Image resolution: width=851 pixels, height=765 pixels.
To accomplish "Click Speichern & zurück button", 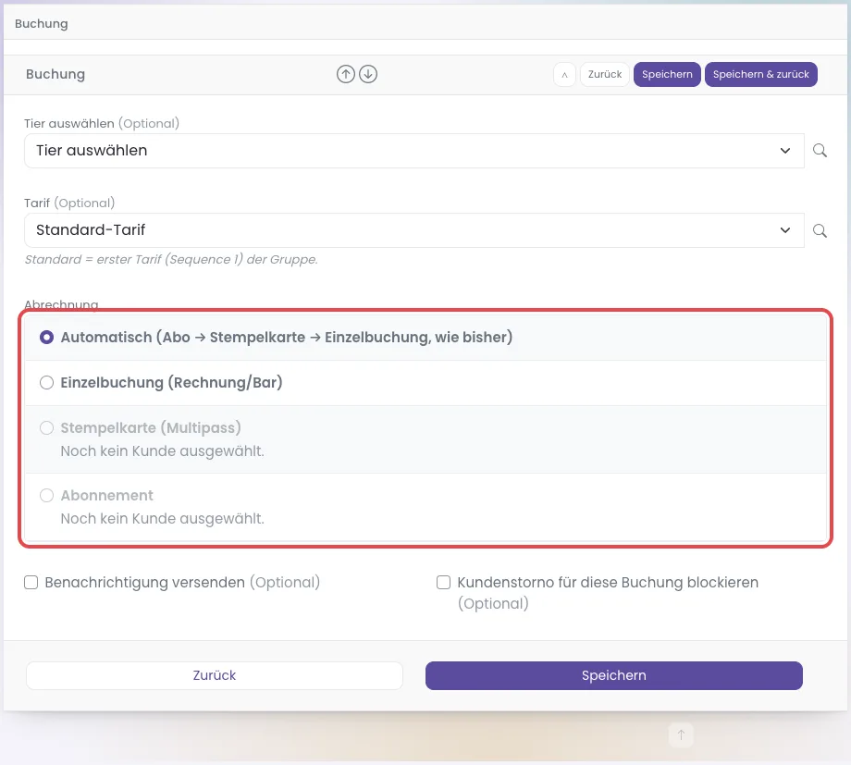I will (x=761, y=74).
